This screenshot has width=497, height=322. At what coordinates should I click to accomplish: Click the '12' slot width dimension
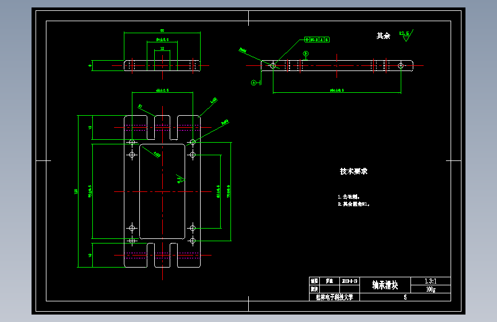tap(162, 49)
